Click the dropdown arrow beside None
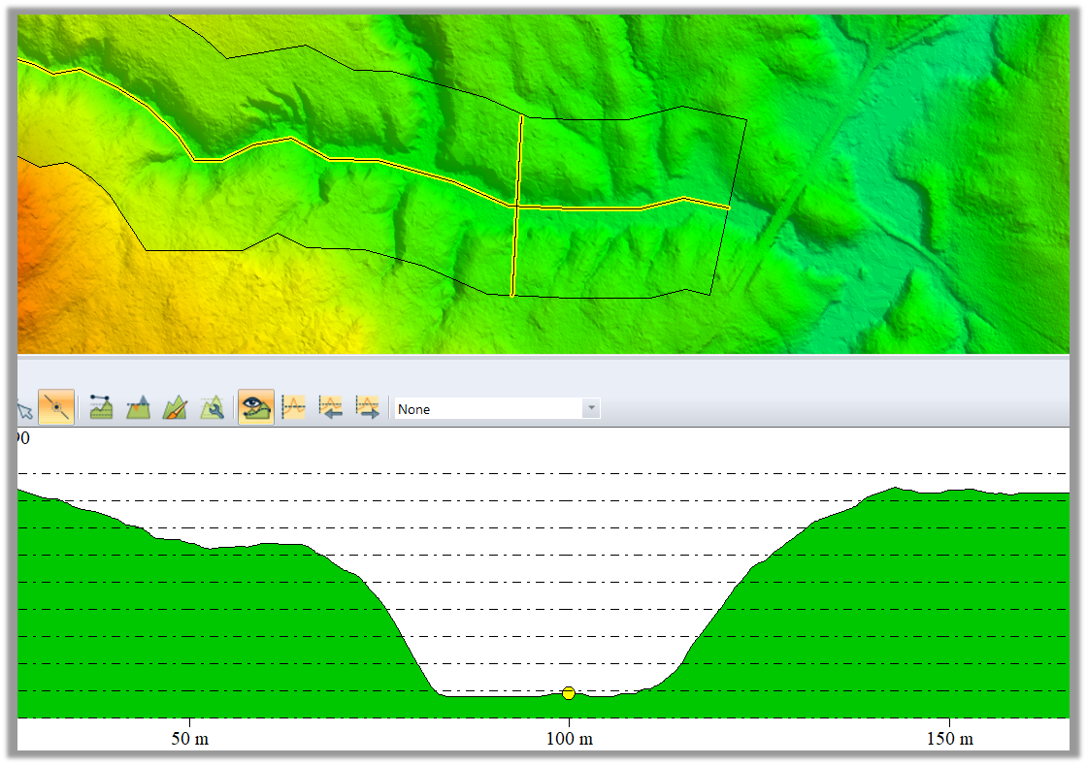The width and height of the screenshot is (1087, 765). [x=591, y=408]
